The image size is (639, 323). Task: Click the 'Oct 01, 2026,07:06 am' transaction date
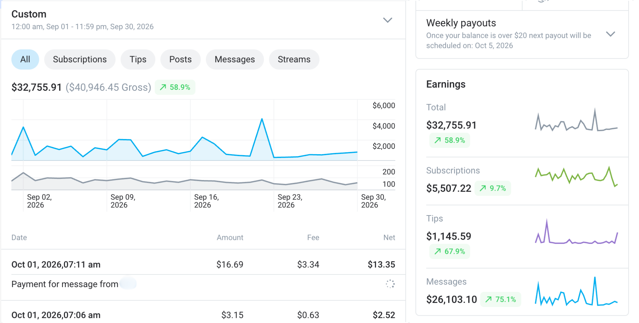tap(56, 315)
